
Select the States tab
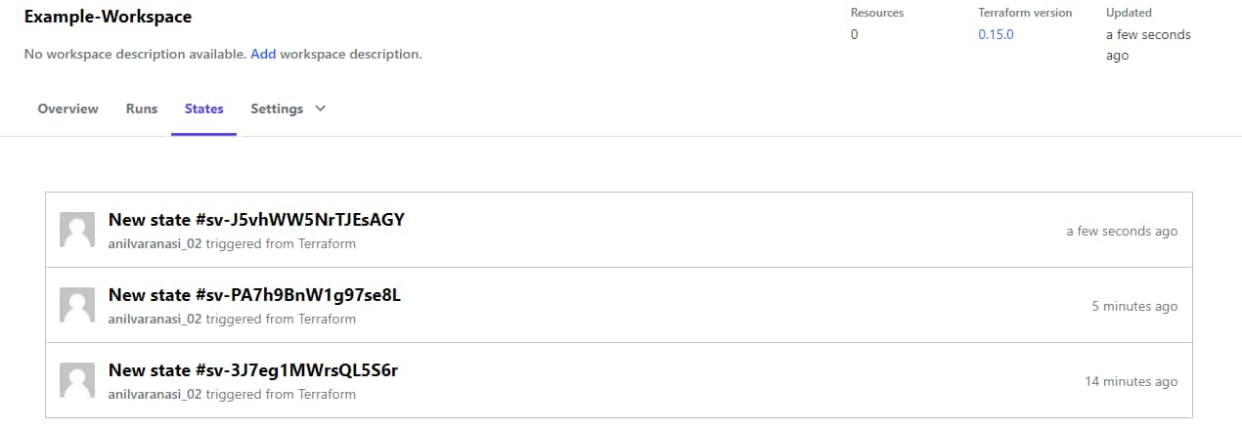coord(203,108)
